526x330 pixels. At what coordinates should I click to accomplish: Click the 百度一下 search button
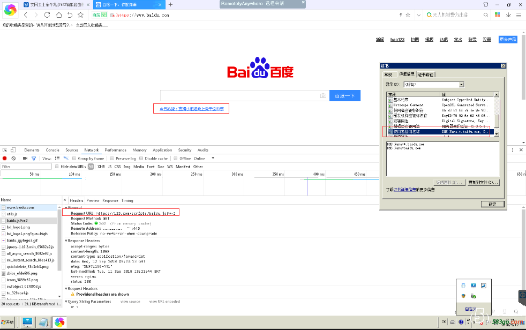[345, 95]
